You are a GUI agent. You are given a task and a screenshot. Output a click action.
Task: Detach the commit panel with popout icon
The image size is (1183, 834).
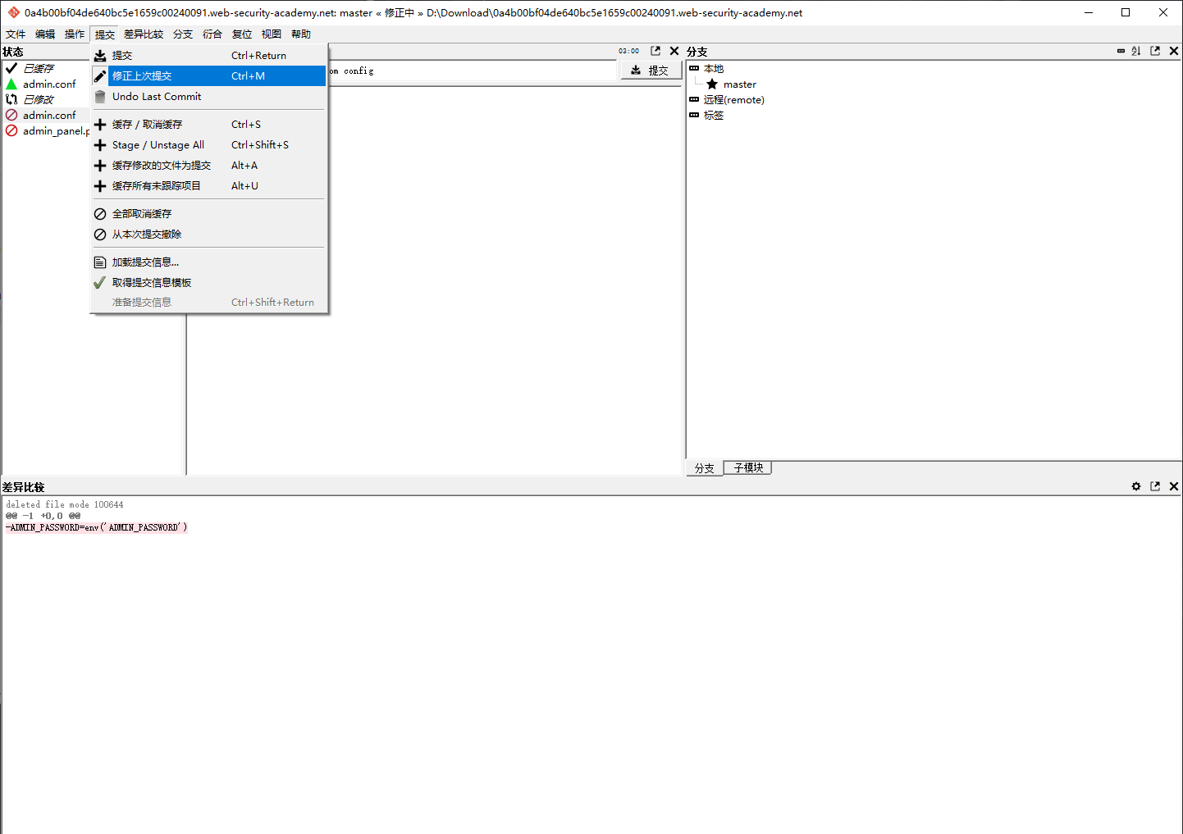[x=655, y=51]
